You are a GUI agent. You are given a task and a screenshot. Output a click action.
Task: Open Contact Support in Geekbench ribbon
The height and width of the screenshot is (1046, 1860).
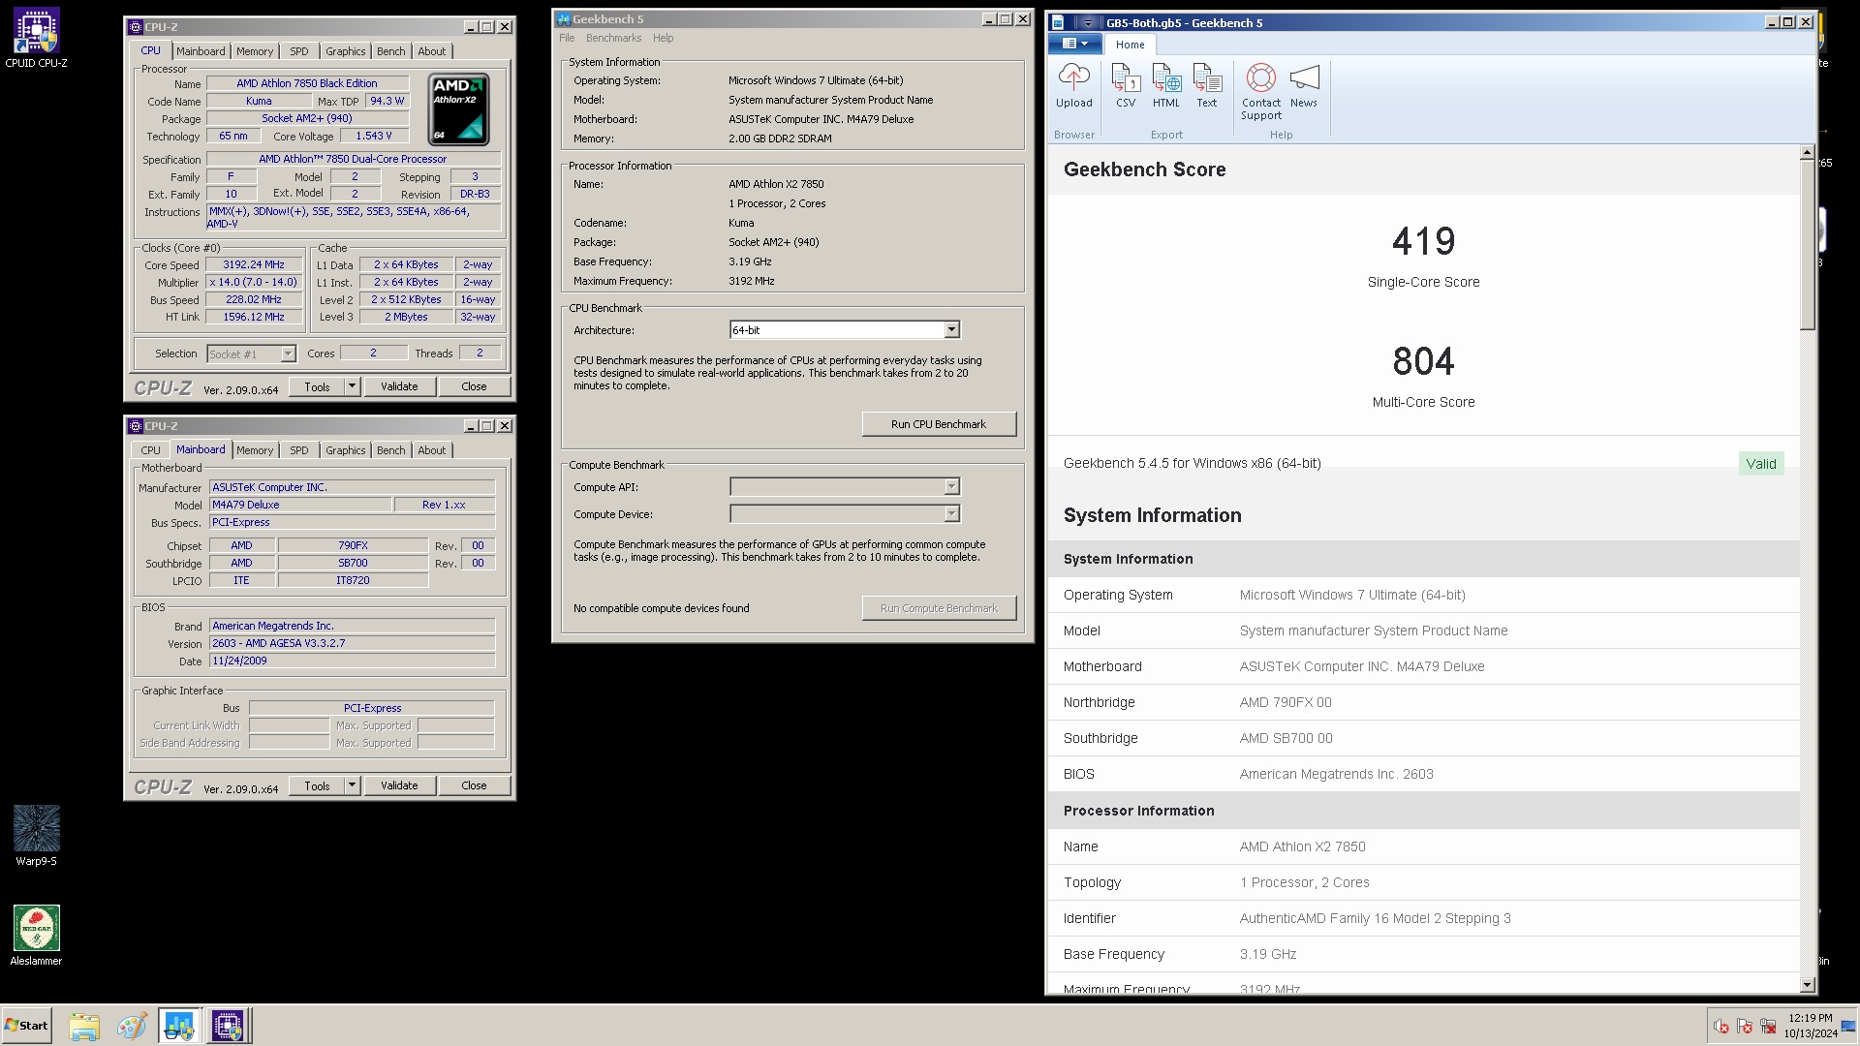[x=1260, y=92]
